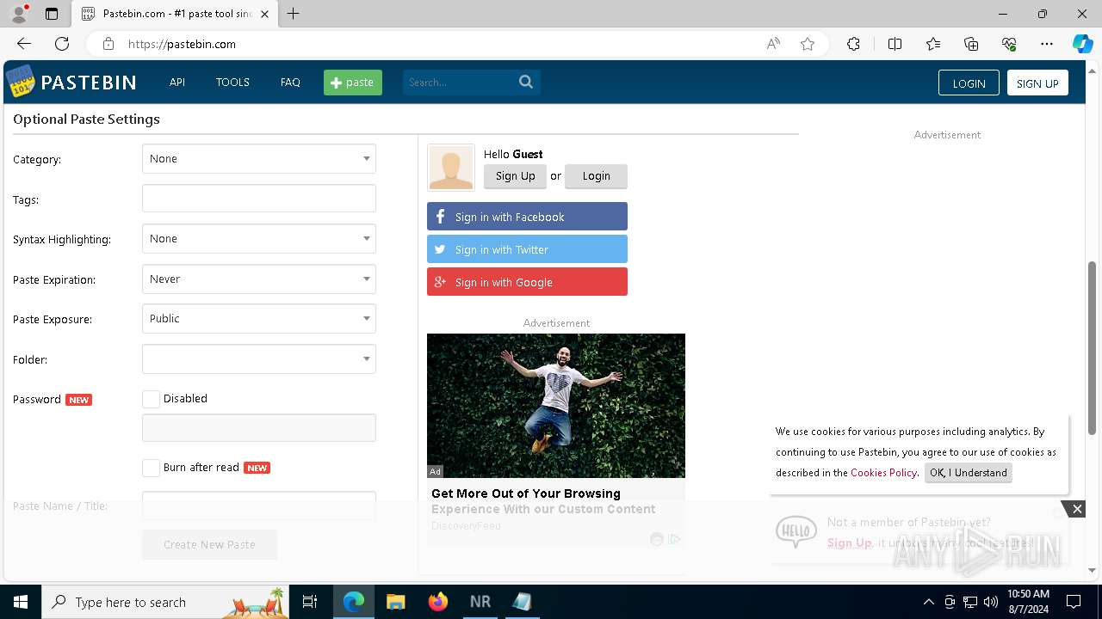Click the LOGIN button in header
The height and width of the screenshot is (619, 1102).
pyautogui.click(x=969, y=83)
